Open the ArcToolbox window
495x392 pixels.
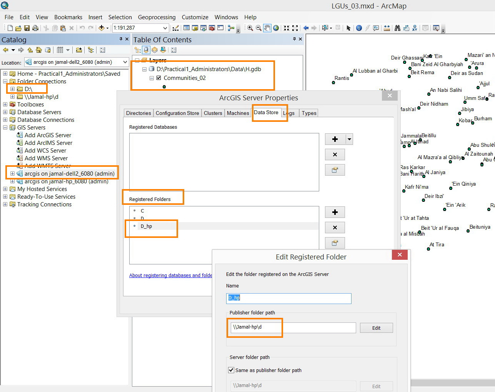(212, 28)
